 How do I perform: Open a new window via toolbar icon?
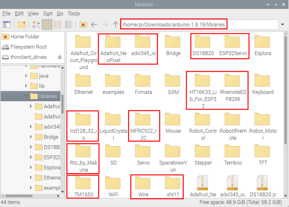point(7,24)
